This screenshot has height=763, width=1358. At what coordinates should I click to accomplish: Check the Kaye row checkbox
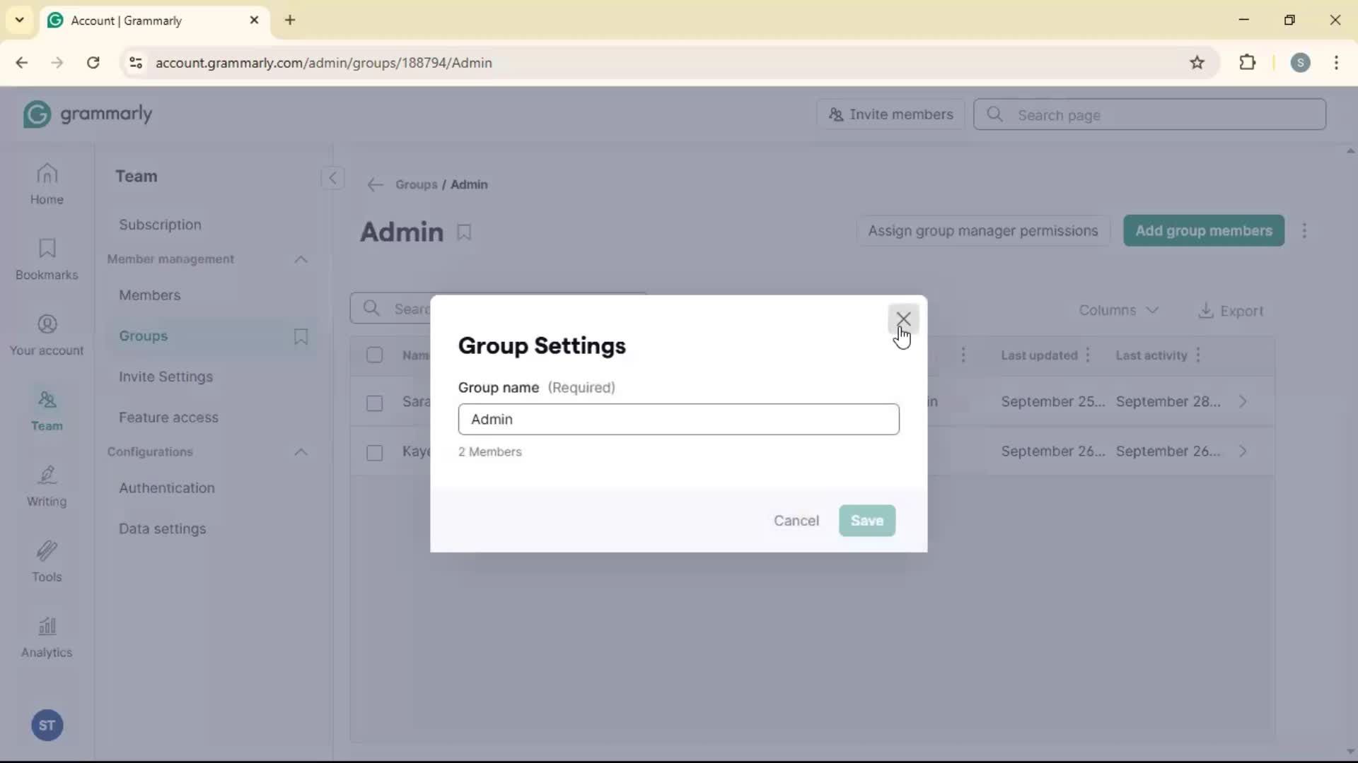pos(374,452)
